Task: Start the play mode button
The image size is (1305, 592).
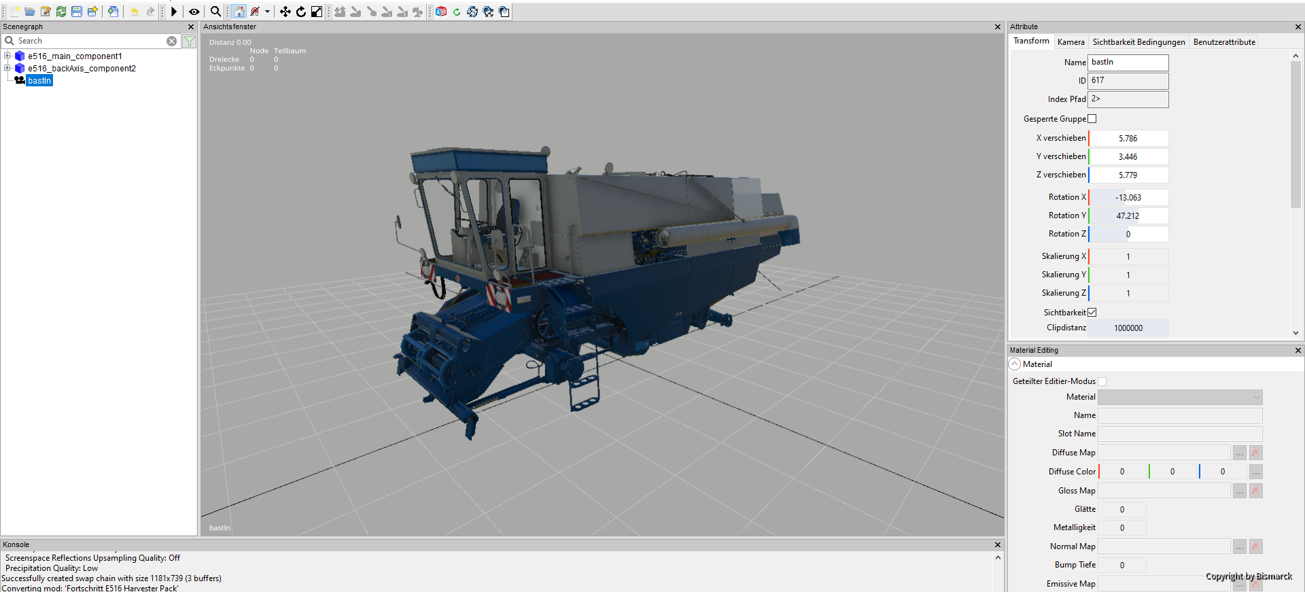Action: pyautogui.click(x=174, y=12)
